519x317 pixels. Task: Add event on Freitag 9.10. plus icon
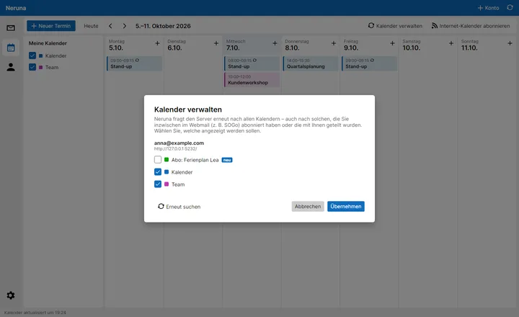click(392, 43)
